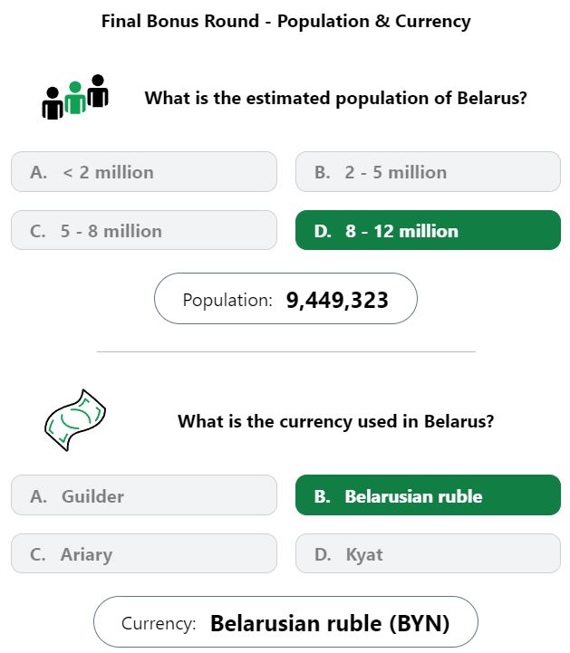Pick the Guilder currency option
The height and width of the screenshot is (653, 570).
[144, 495]
